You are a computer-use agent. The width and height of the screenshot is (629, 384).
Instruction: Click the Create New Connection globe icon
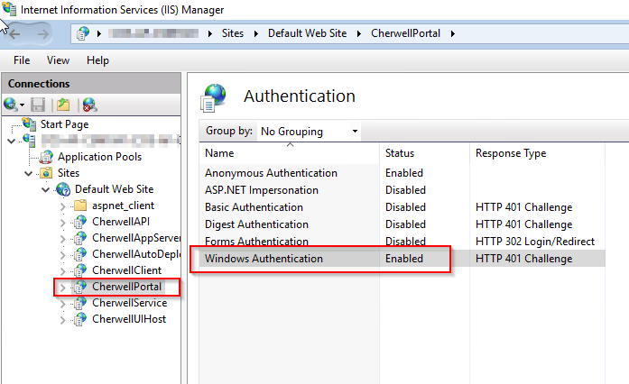point(12,105)
